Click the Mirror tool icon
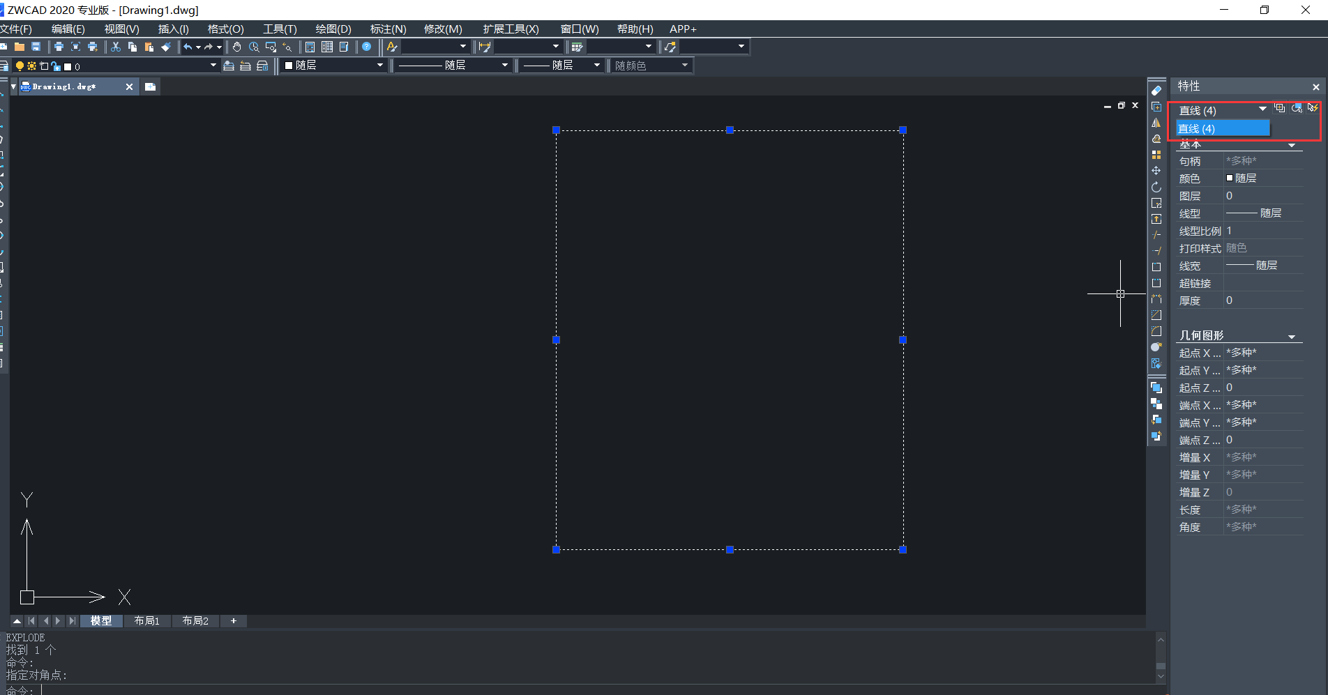 point(1156,123)
